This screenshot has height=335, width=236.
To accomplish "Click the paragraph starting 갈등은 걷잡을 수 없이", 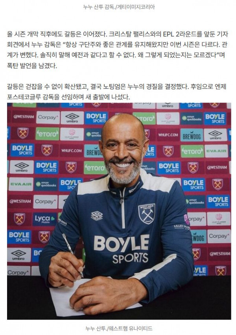I will pos(117,92).
